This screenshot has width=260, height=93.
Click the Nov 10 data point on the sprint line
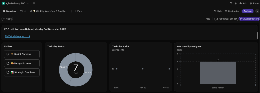coord(143,69)
